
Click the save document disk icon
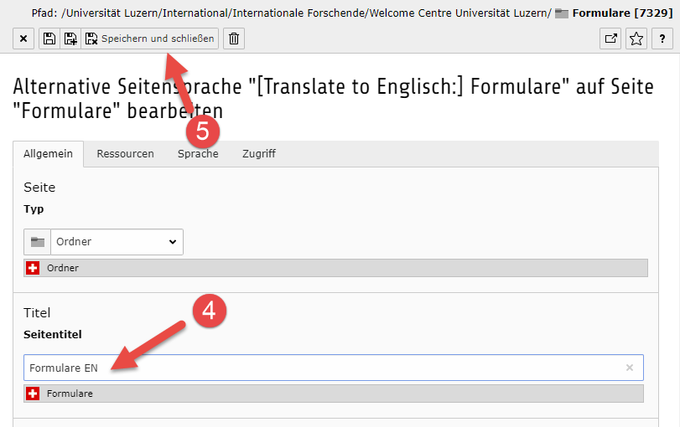click(x=49, y=39)
